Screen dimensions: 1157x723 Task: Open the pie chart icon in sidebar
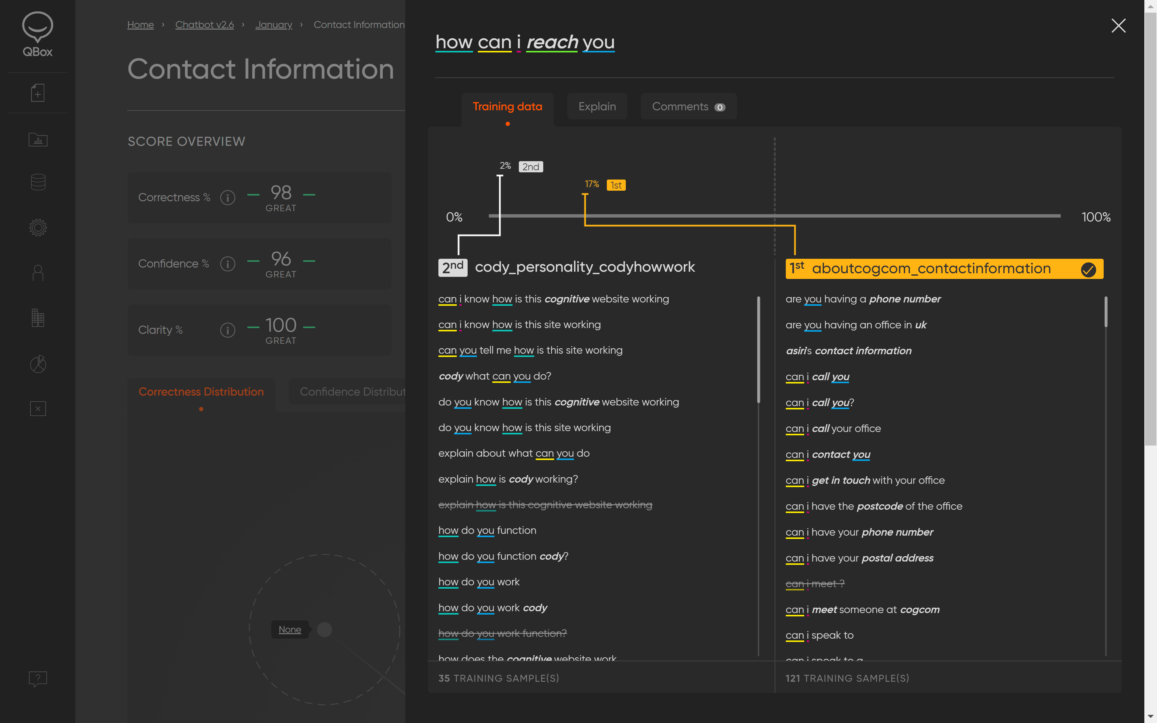(38, 365)
